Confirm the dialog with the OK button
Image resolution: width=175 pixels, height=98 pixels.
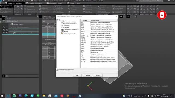coord(77,76)
